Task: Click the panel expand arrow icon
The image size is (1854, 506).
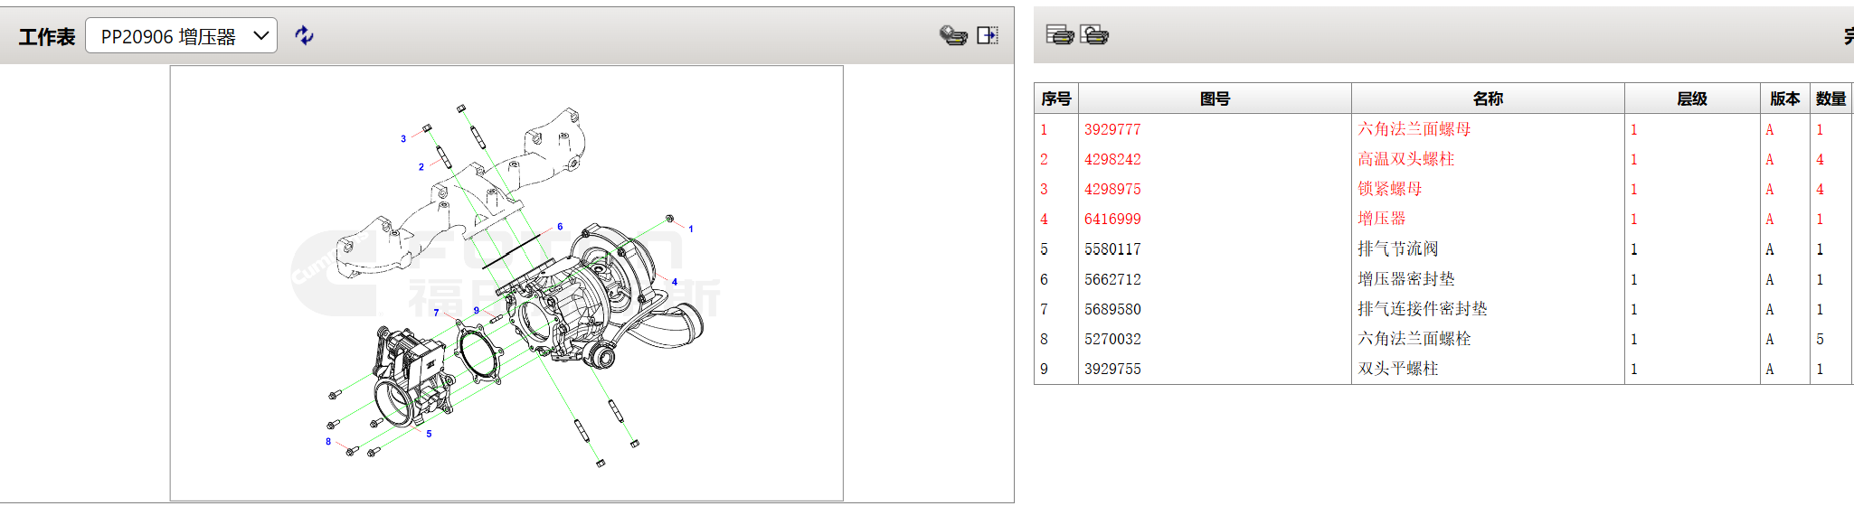Action: [988, 35]
